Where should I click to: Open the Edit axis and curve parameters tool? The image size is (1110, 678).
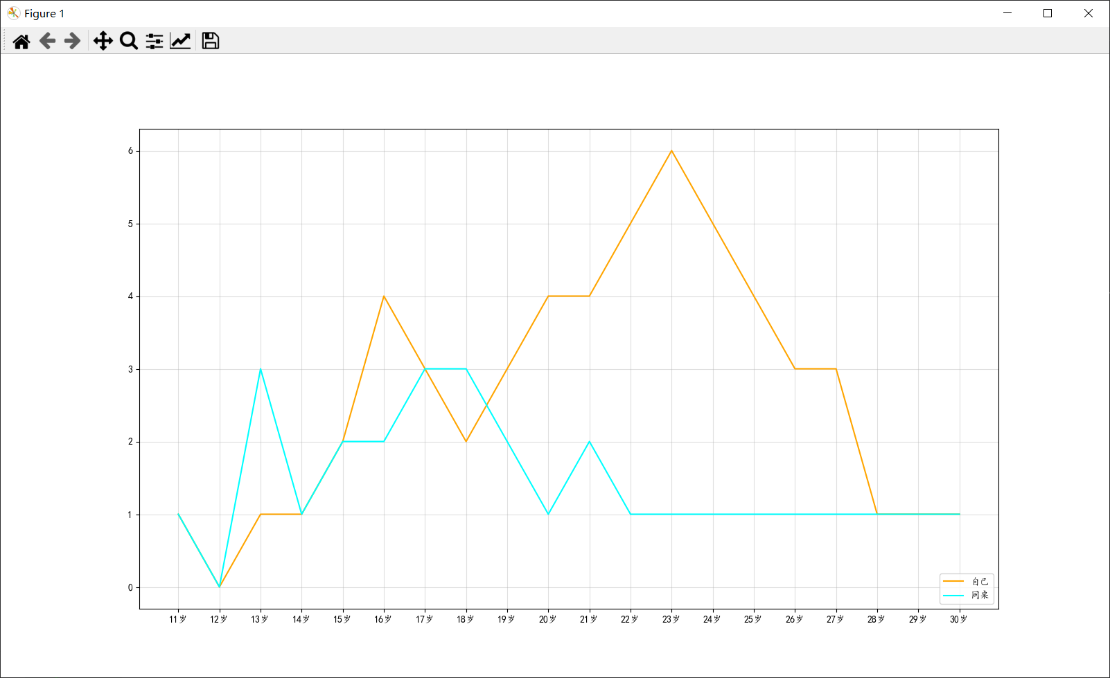tap(180, 42)
